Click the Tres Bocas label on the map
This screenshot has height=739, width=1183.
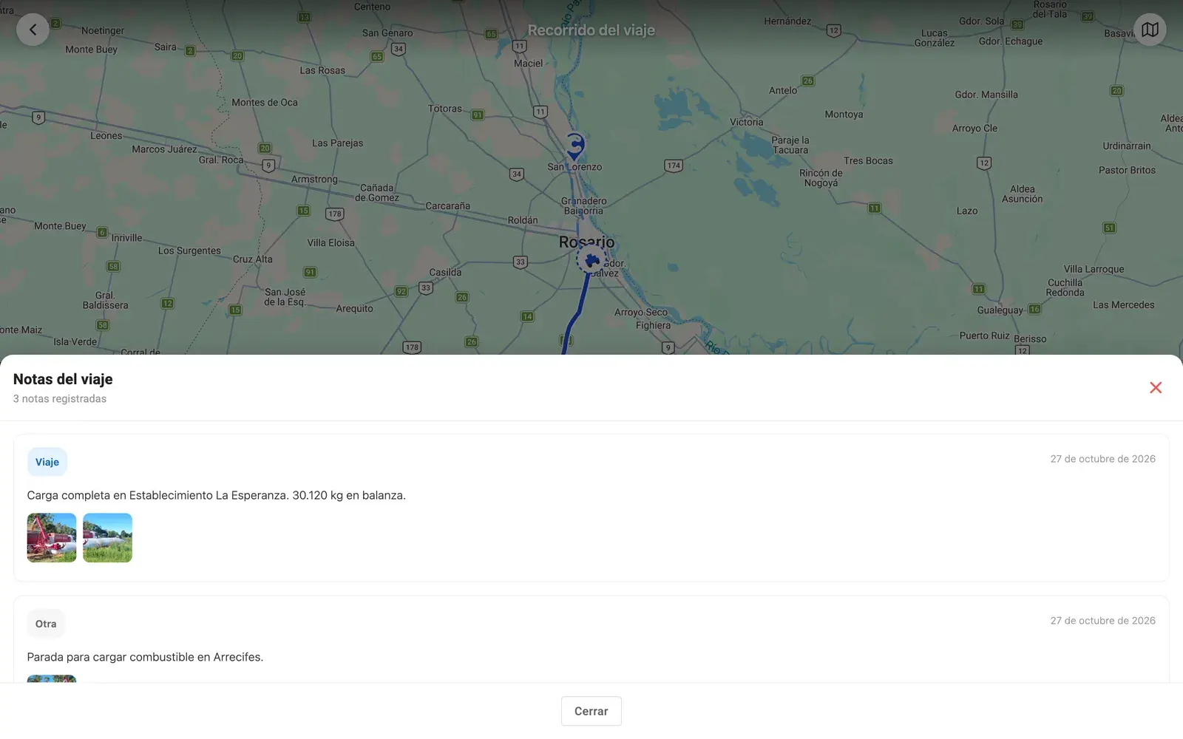pyautogui.click(x=868, y=161)
